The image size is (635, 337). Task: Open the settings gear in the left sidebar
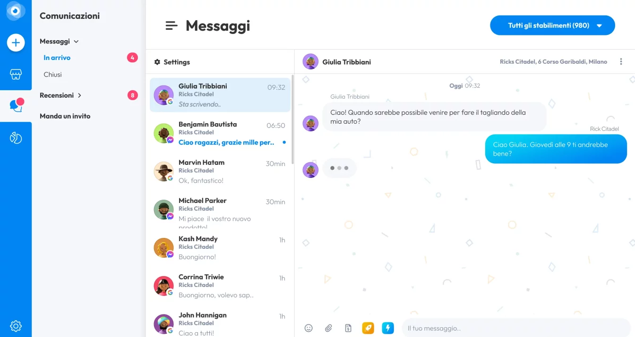(16, 326)
